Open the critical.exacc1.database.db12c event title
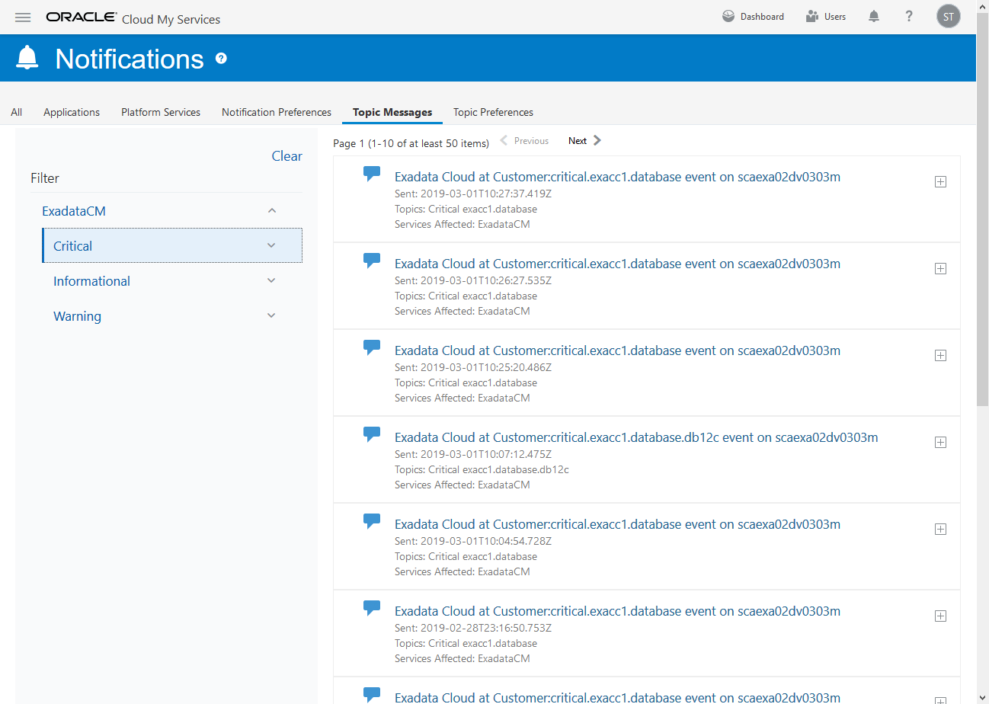The height and width of the screenshot is (704, 989). 636,437
